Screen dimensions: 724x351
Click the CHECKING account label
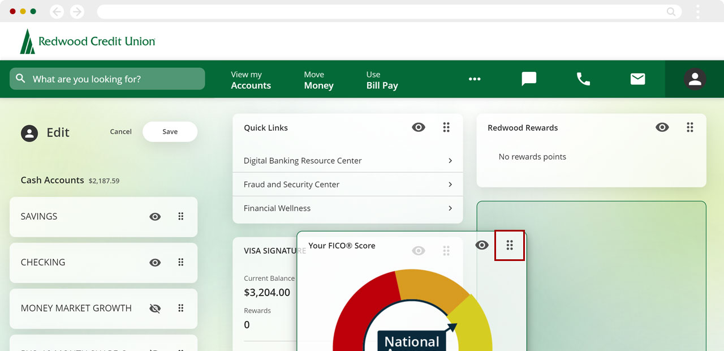(43, 262)
